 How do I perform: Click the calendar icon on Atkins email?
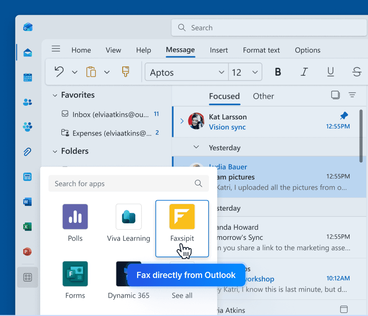(344, 309)
